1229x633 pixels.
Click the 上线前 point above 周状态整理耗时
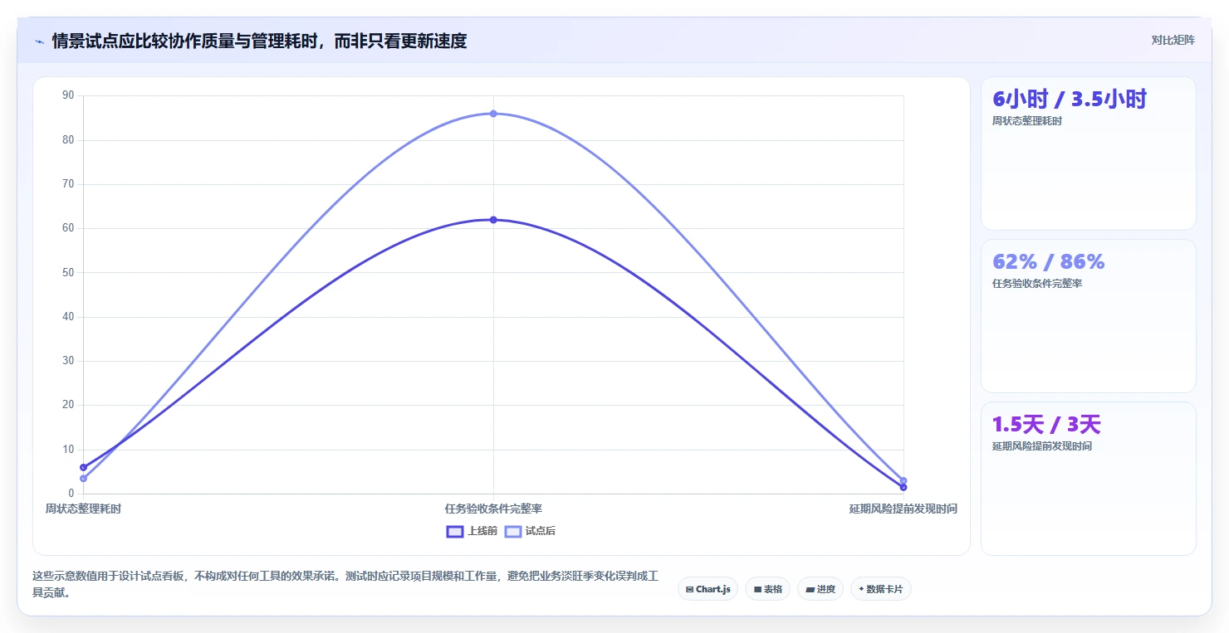pos(84,467)
